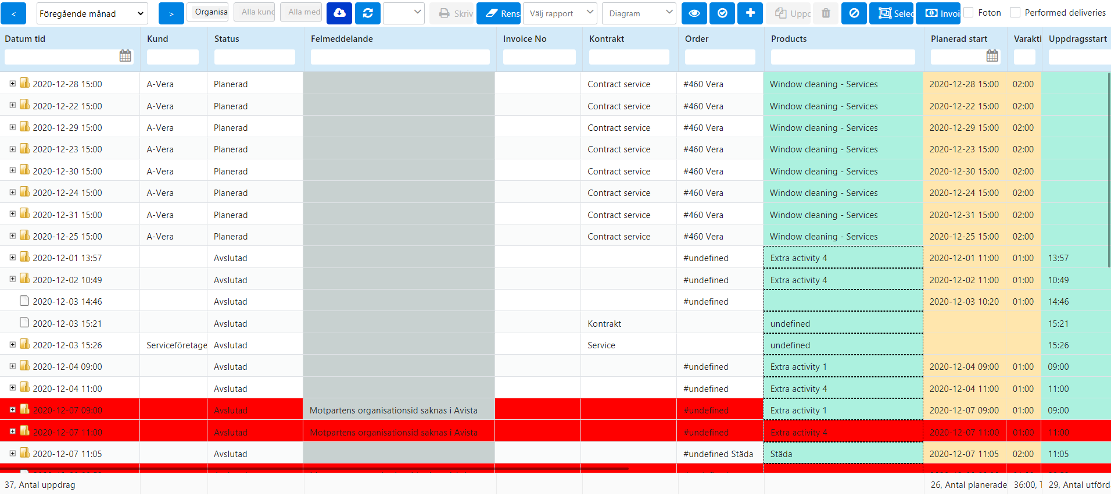Focus the Status filter input
The image size is (1111, 496).
(255, 57)
